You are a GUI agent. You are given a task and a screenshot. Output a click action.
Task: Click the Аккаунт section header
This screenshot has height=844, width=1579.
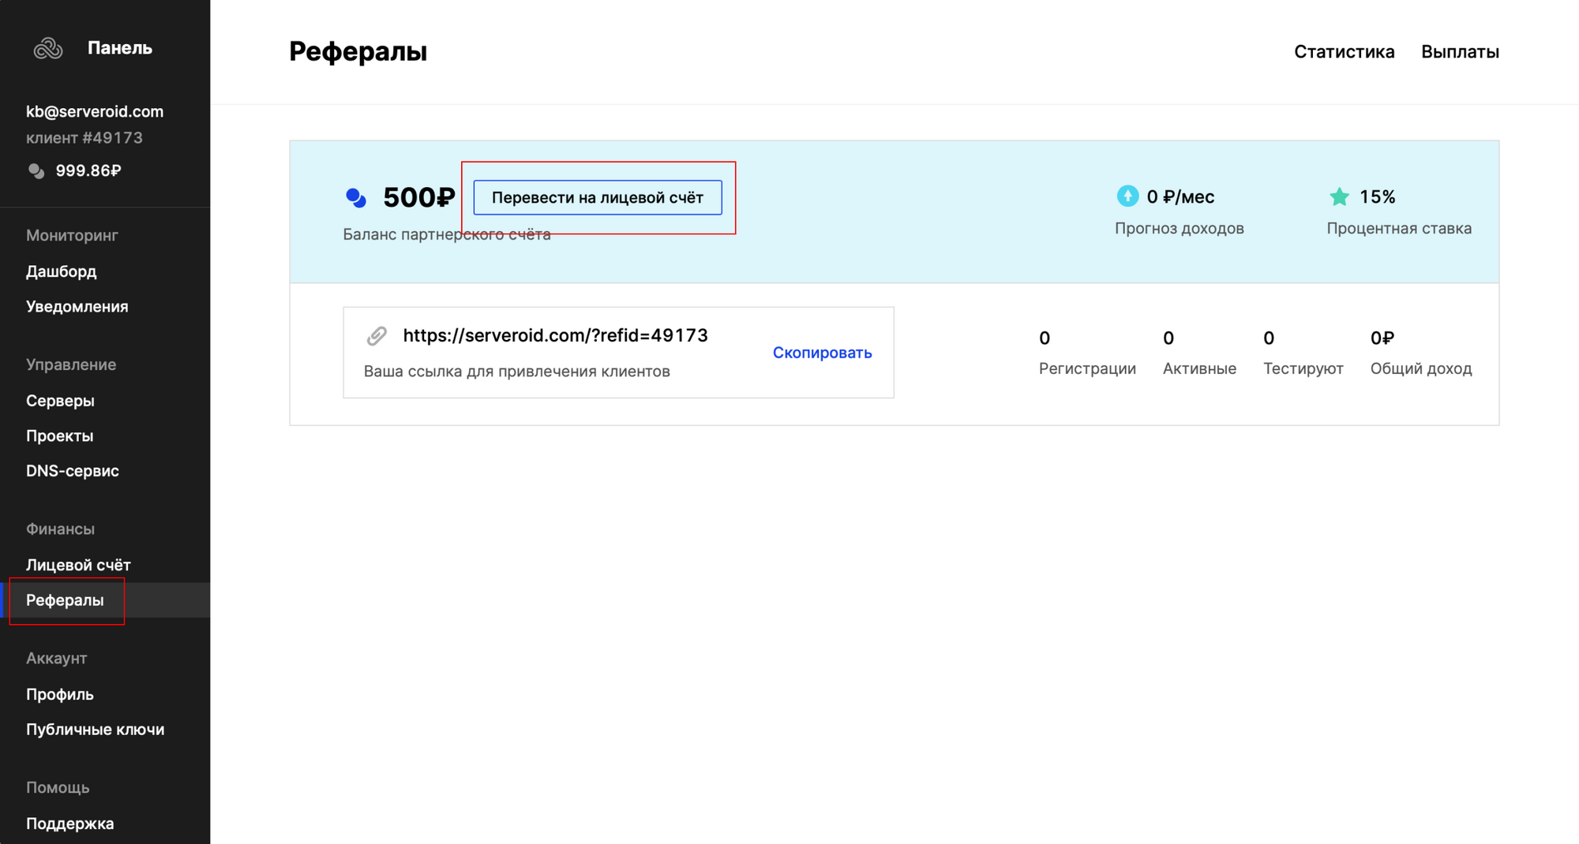(56, 658)
